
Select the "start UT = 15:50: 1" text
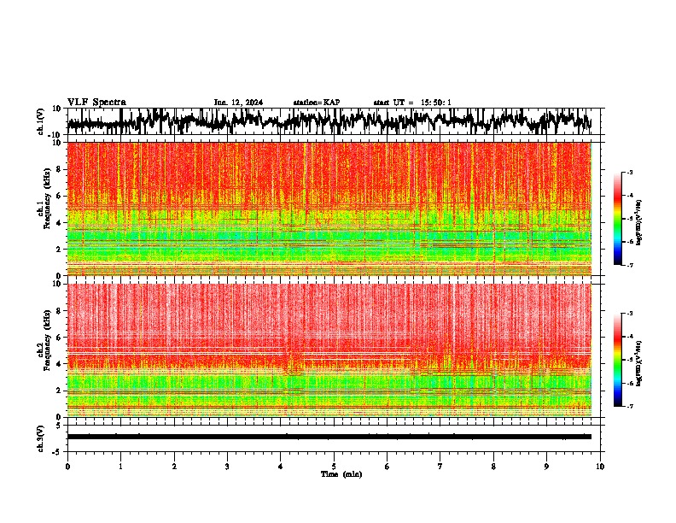[412, 103]
